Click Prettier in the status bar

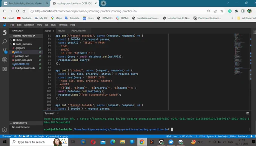[243, 136]
